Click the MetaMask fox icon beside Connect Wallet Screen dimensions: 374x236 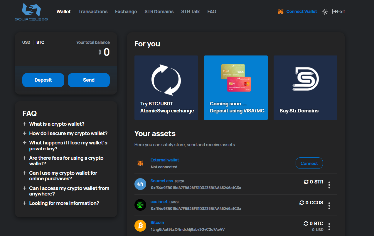coord(281,12)
